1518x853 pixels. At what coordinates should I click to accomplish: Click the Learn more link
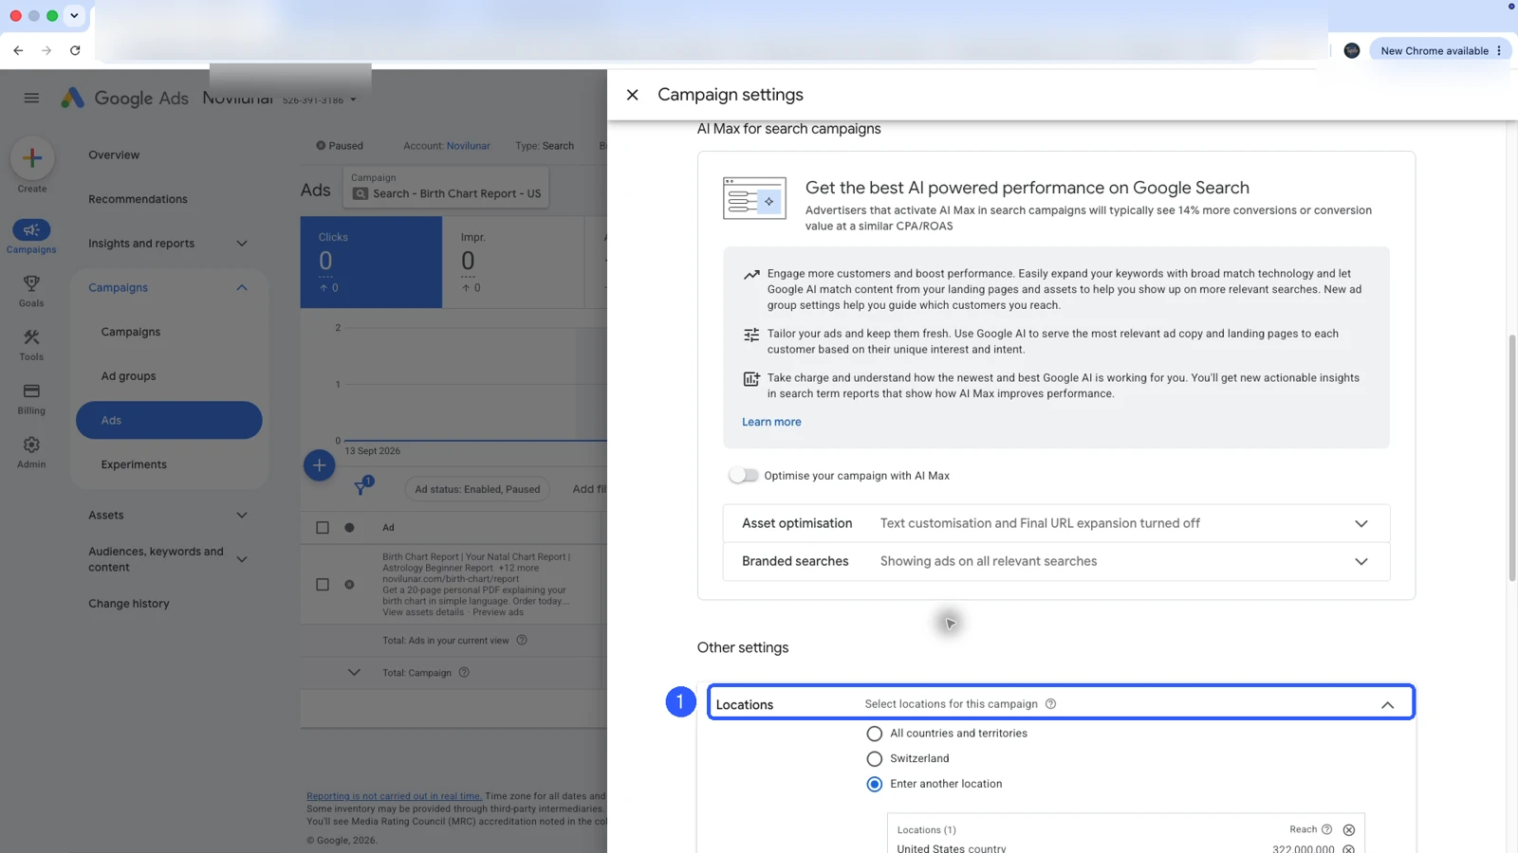(771, 422)
